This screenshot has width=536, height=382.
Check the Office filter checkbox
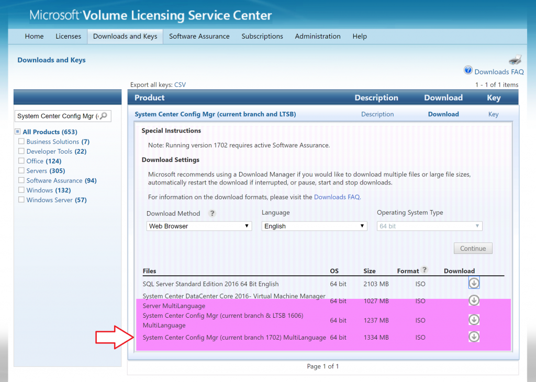tap(21, 161)
